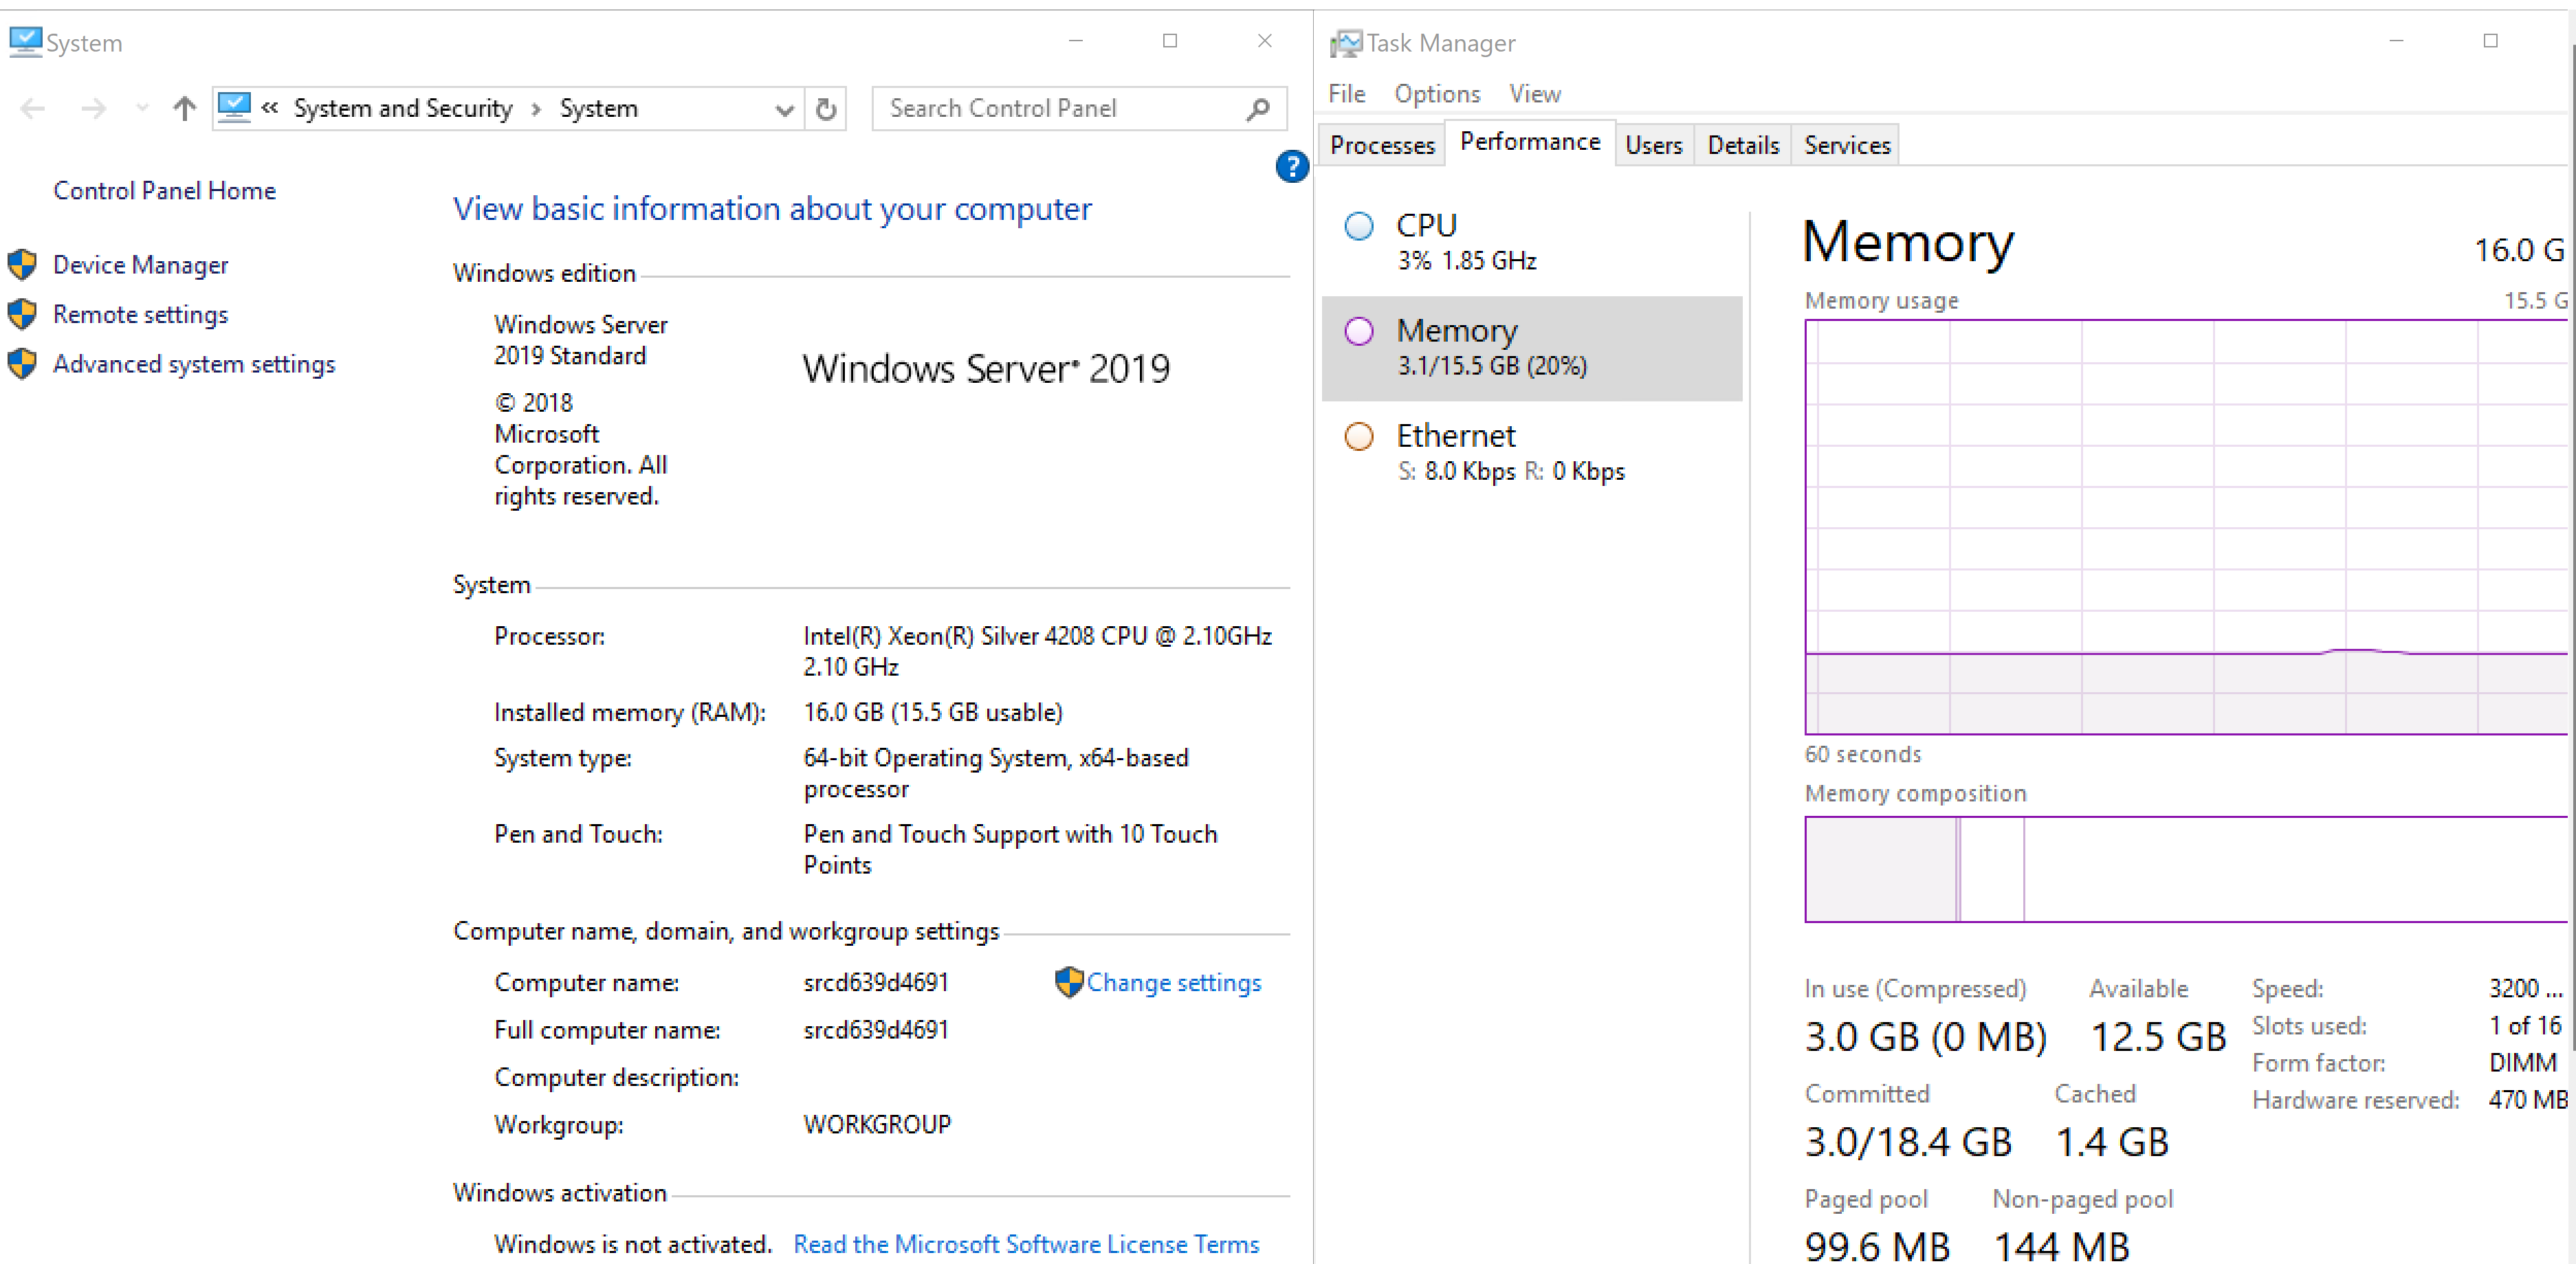
Task: Click the '12.5 GB' Available value
Action: [2158, 1037]
